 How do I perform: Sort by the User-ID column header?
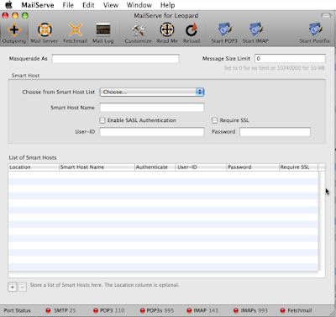click(201, 167)
